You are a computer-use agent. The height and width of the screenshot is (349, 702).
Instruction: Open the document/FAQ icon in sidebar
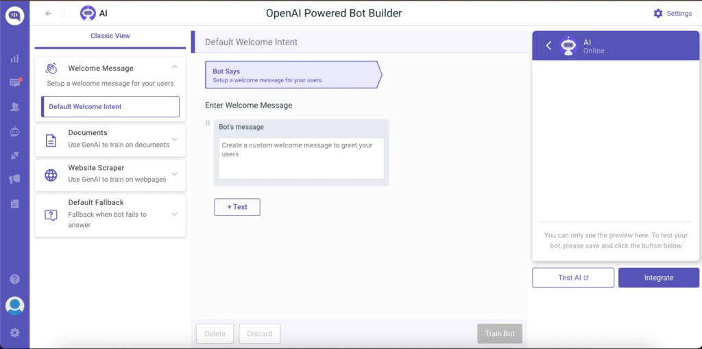(15, 204)
